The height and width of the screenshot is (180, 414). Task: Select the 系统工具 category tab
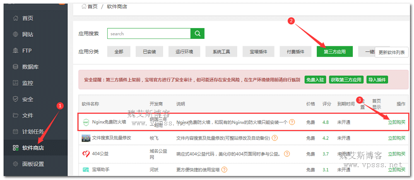pyautogui.click(x=221, y=51)
